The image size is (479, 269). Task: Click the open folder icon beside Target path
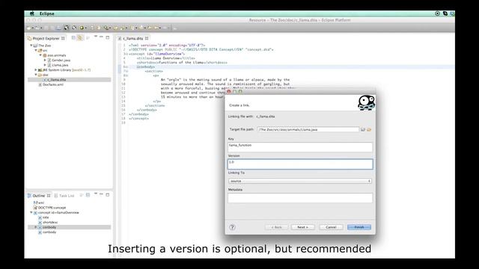tap(369, 129)
